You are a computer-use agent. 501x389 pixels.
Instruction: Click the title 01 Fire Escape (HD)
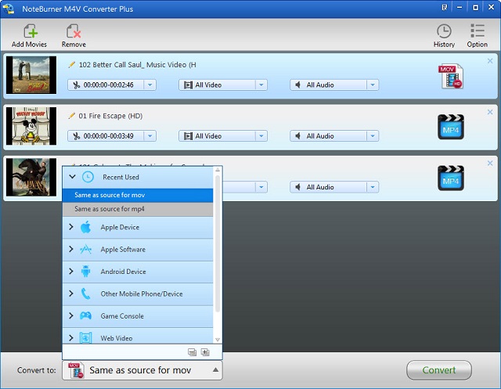click(x=110, y=116)
